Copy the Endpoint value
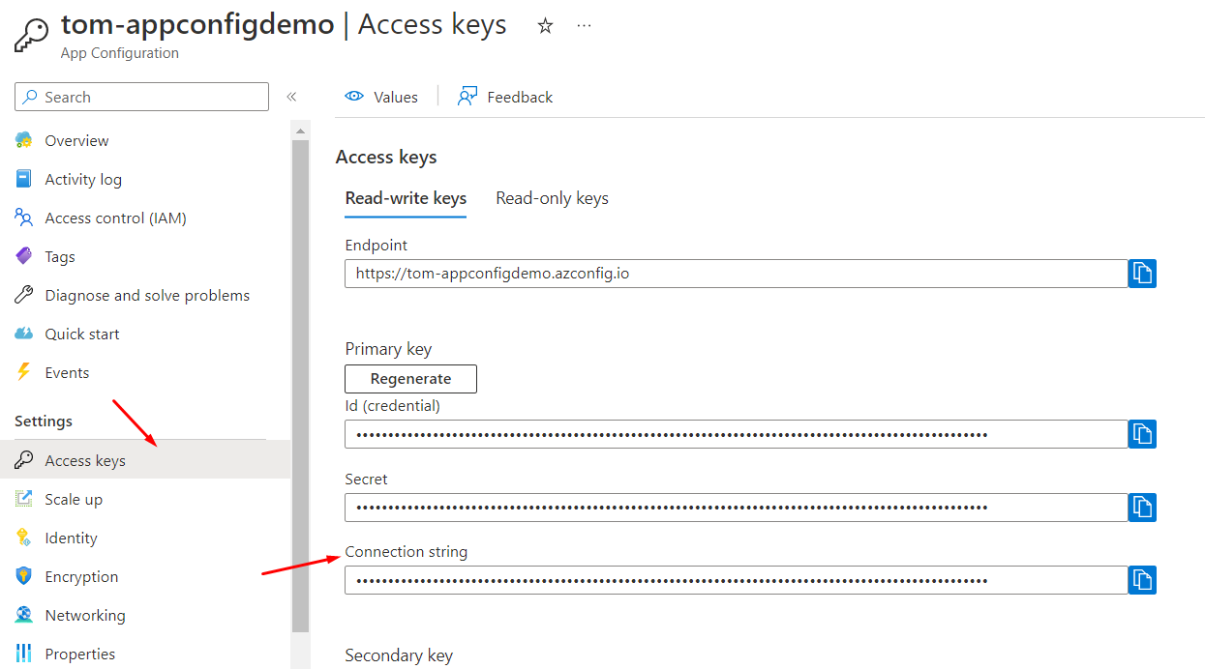The width and height of the screenshot is (1205, 669). [x=1142, y=273]
